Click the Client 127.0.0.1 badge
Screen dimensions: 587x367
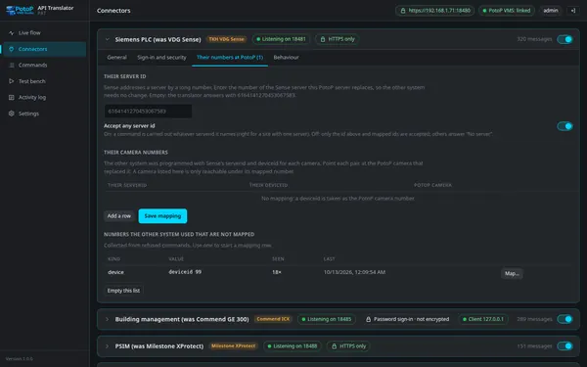(483, 319)
